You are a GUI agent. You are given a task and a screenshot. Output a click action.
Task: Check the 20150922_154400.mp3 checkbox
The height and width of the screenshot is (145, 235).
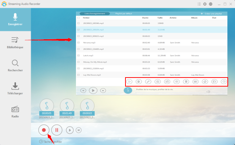click(78, 49)
